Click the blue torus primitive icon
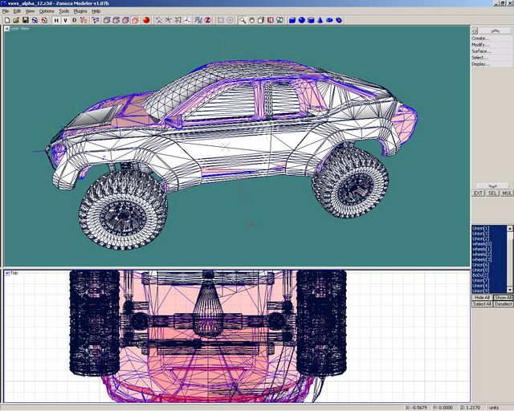Screen dimensions: 514x411 pyautogui.click(x=340, y=20)
